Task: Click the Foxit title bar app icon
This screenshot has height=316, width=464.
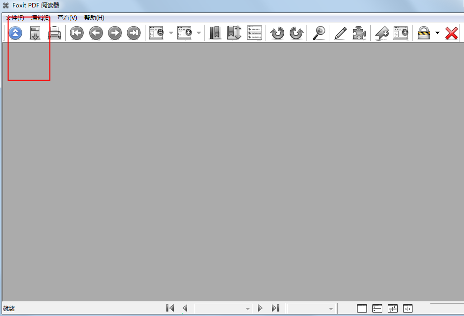Action: (5, 5)
